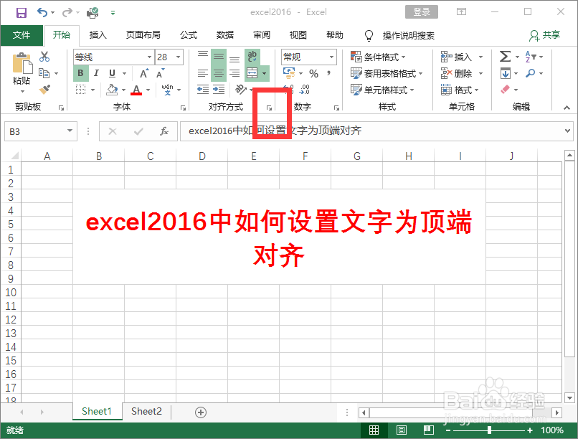Image resolution: width=578 pixels, height=439 pixels.
Task: Apply bold formatting to selected text
Action: click(80, 72)
